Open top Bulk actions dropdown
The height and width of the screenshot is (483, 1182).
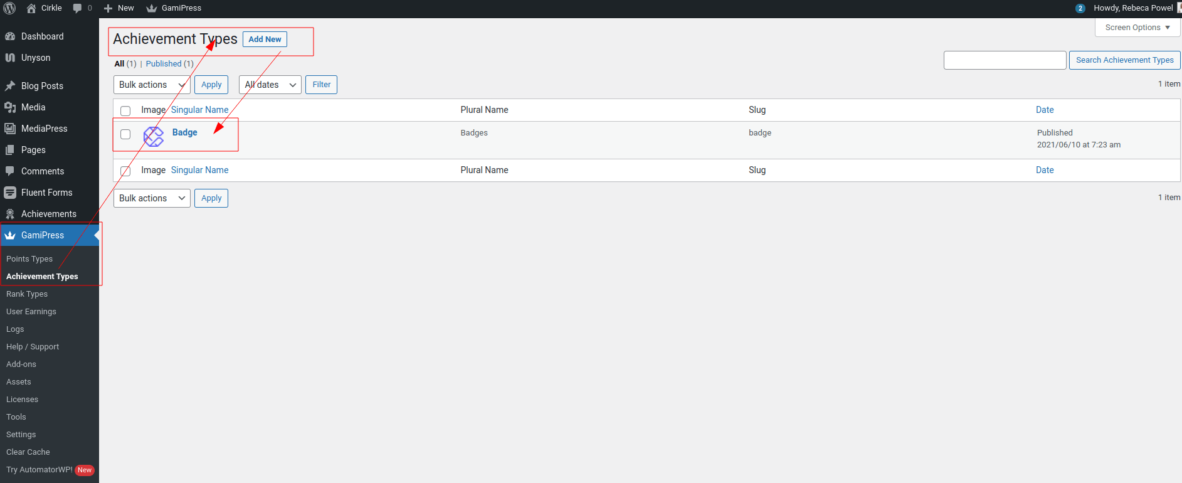152,85
